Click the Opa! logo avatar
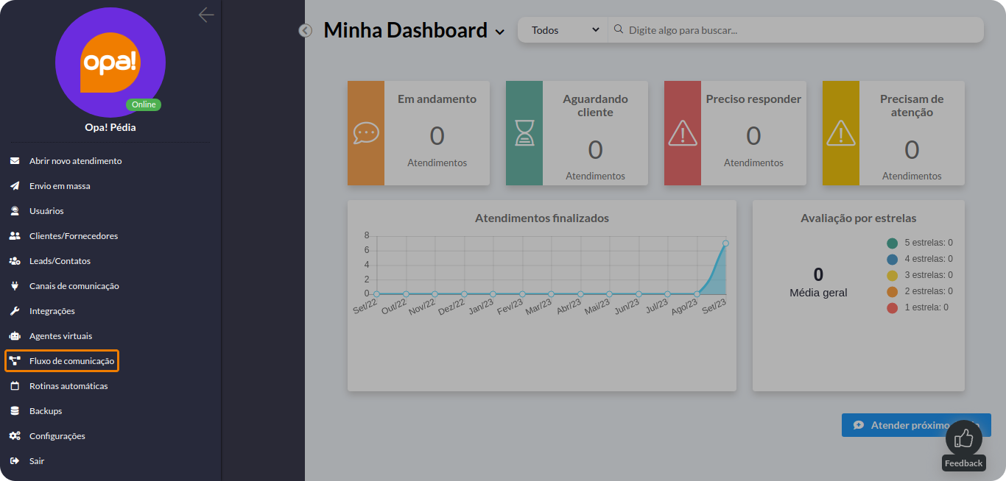This screenshot has width=1006, height=481. coord(110,63)
